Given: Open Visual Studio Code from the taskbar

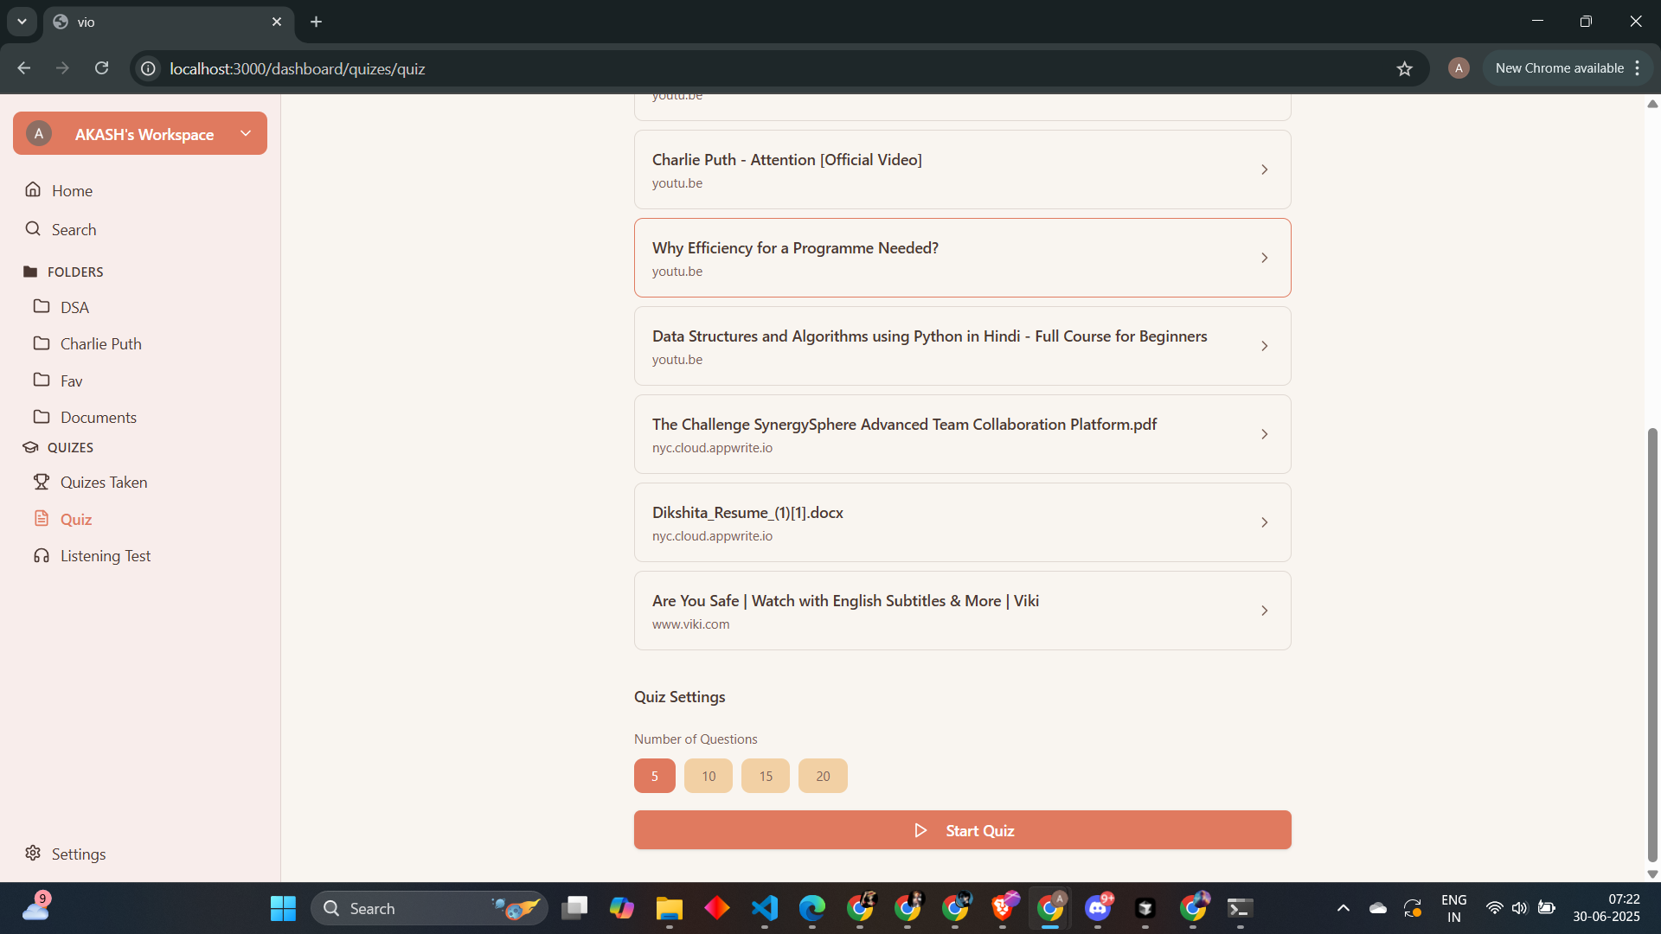Looking at the screenshot, I should pos(765,908).
